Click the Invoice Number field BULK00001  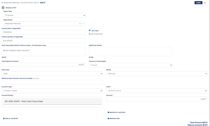coord(43,41)
